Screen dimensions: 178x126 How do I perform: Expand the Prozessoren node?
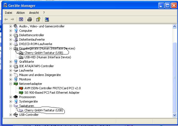(x=11, y=97)
